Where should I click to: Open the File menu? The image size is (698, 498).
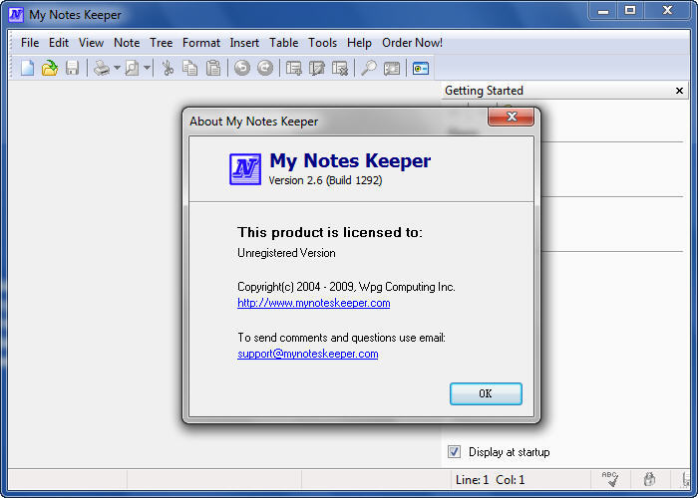click(x=30, y=43)
